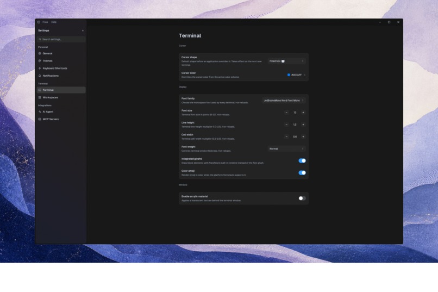The width and height of the screenshot is (438, 292).
Task: Select the Terminal sidebar item icon
Action: [40, 90]
